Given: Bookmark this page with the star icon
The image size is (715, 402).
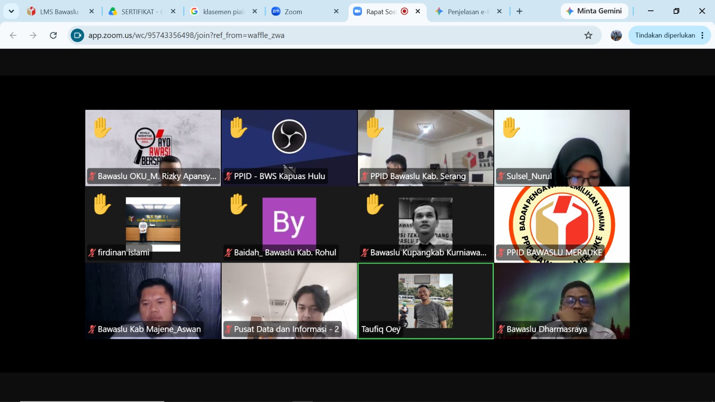Looking at the screenshot, I should [589, 35].
